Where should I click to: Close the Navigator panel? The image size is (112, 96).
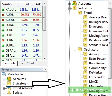(45, 70)
